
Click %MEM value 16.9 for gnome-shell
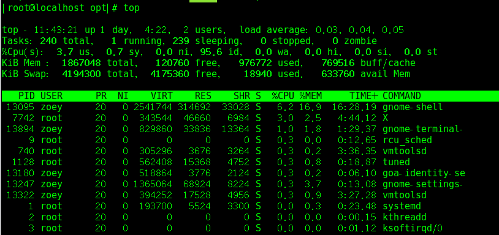pyautogui.click(x=310, y=107)
